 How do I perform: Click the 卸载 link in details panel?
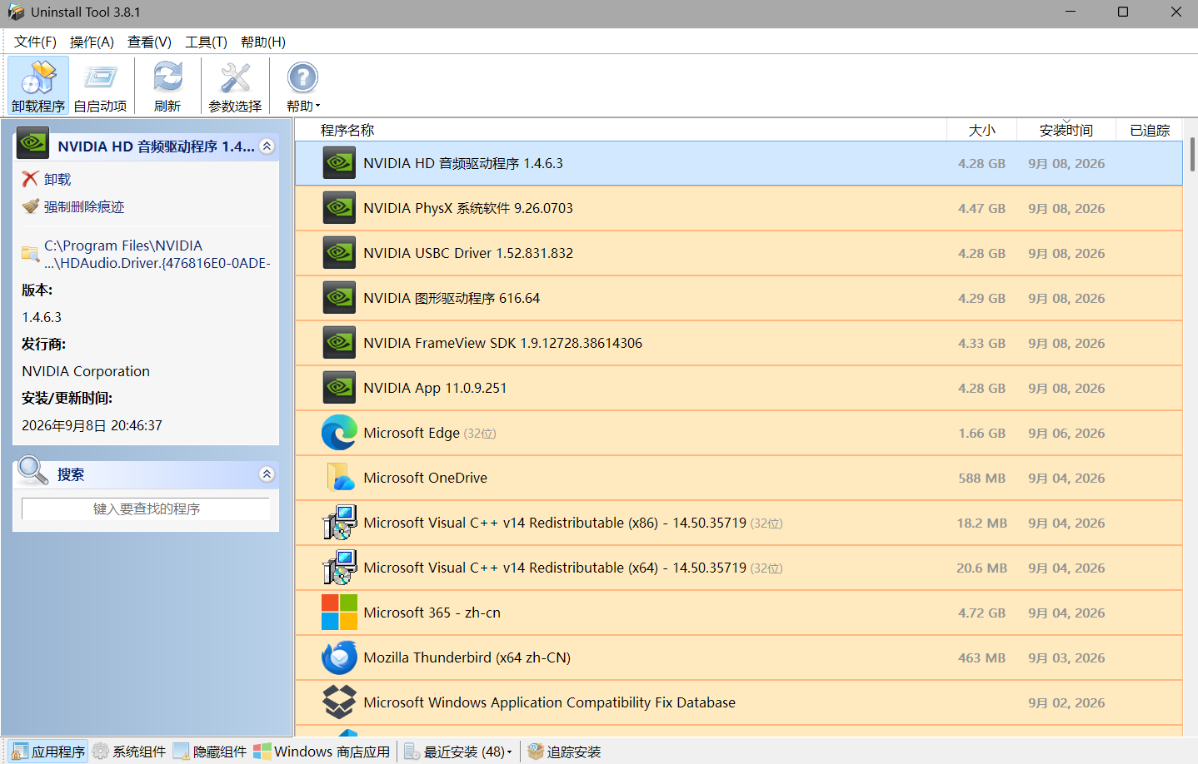[57, 180]
